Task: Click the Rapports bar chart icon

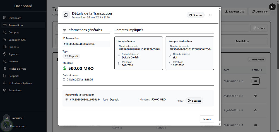Action: [5, 76]
